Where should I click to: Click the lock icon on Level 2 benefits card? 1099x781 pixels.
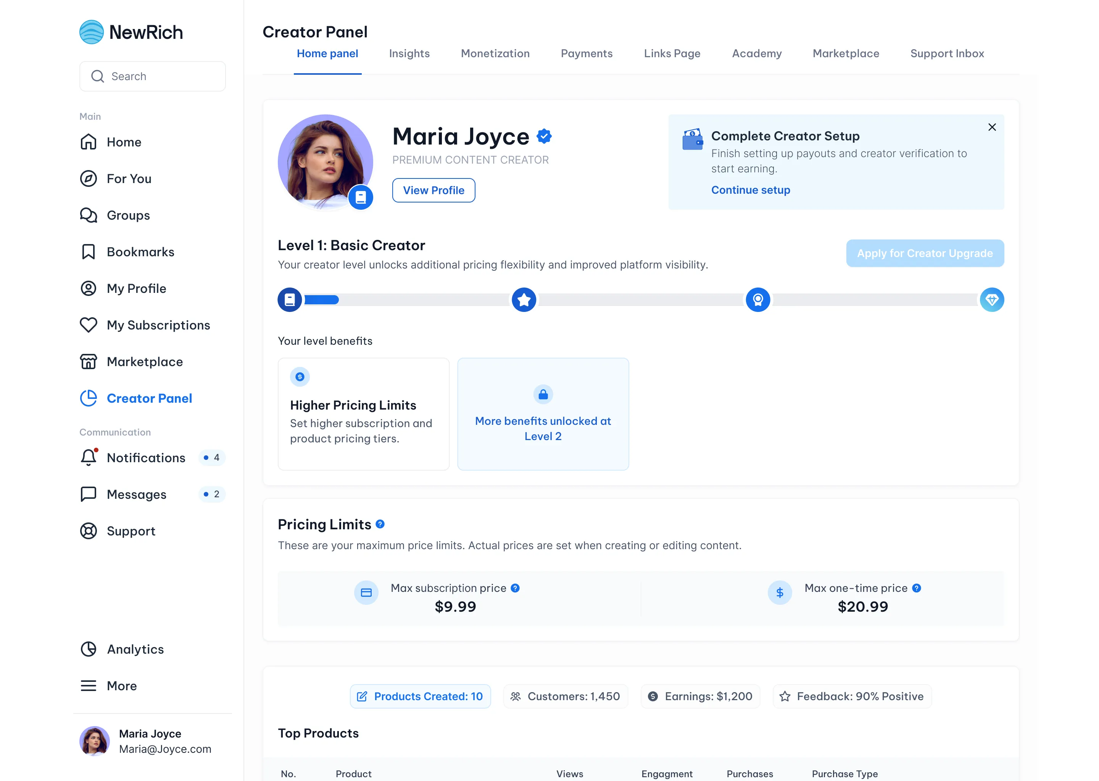click(x=543, y=394)
